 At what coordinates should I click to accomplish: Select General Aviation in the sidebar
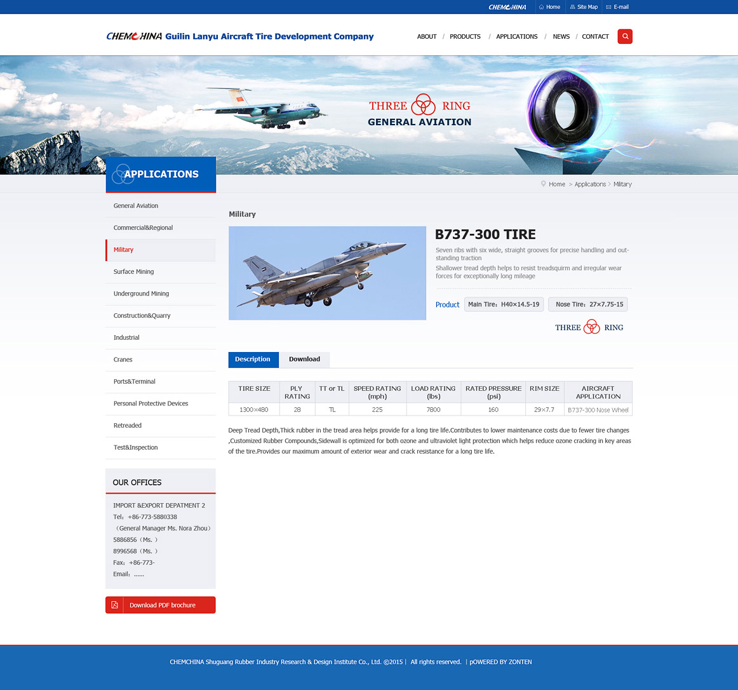point(161,206)
